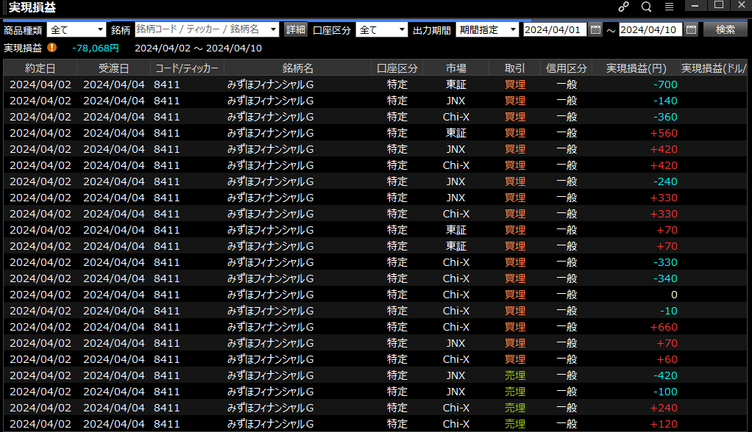Click the 詳細 button

click(x=296, y=29)
